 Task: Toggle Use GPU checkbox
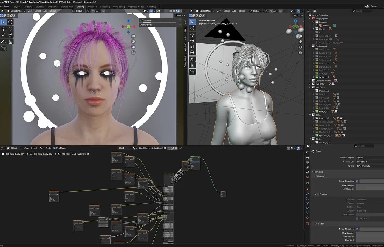[x=357, y=218]
